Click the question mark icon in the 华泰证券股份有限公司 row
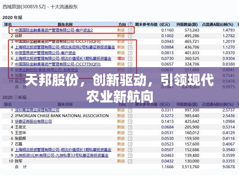The height and width of the screenshot is (176, 239). coord(130,122)
